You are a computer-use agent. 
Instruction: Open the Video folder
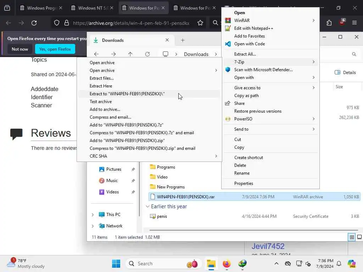click(162, 177)
